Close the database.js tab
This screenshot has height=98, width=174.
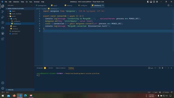103,5
